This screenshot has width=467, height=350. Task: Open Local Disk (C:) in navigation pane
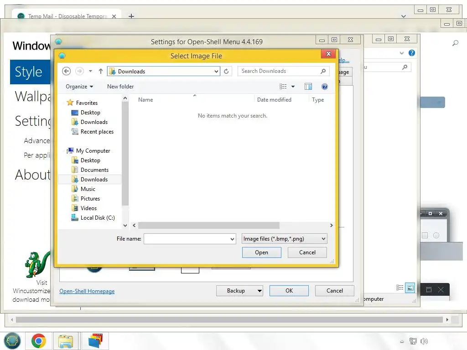pyautogui.click(x=98, y=217)
